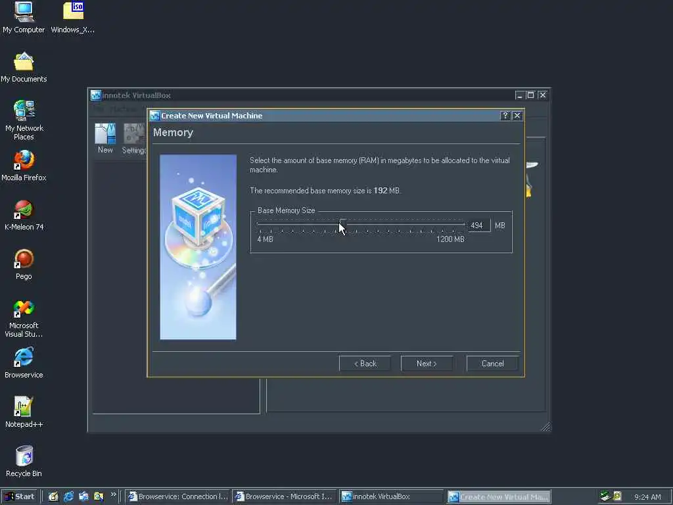Click the wizard VirtualBox illustration image
This screenshot has width=673, height=505.
pos(198,247)
